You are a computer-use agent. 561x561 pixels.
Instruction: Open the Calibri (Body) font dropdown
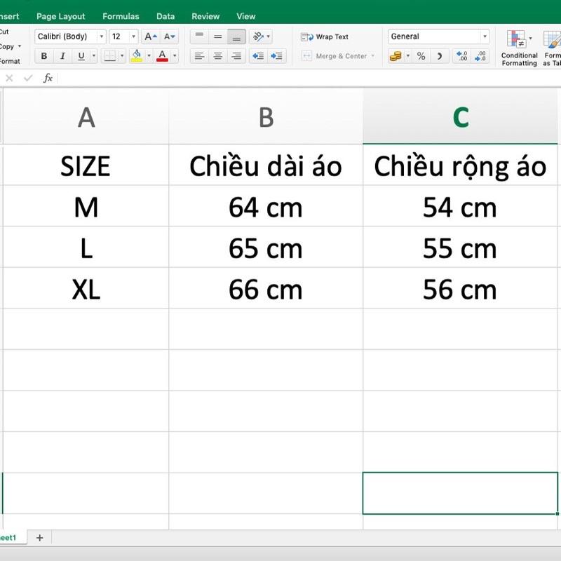tap(71, 36)
